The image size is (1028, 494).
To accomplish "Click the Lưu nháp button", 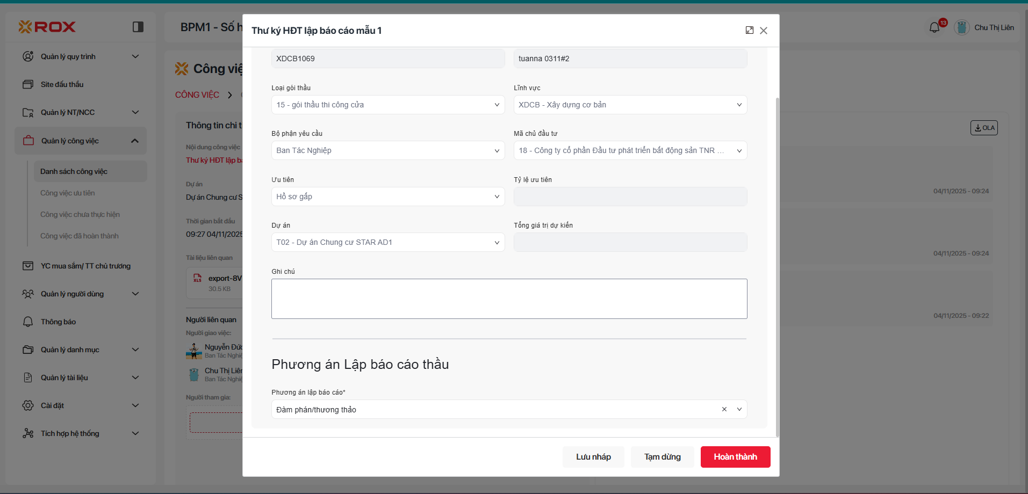I will point(593,457).
